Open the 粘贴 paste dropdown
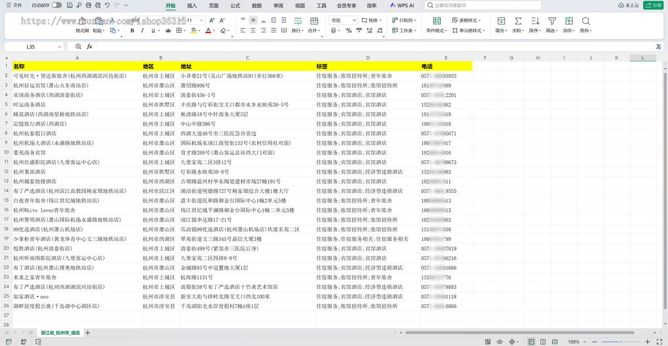Screen dimensions: 668x346 pyautogui.click(x=98, y=31)
